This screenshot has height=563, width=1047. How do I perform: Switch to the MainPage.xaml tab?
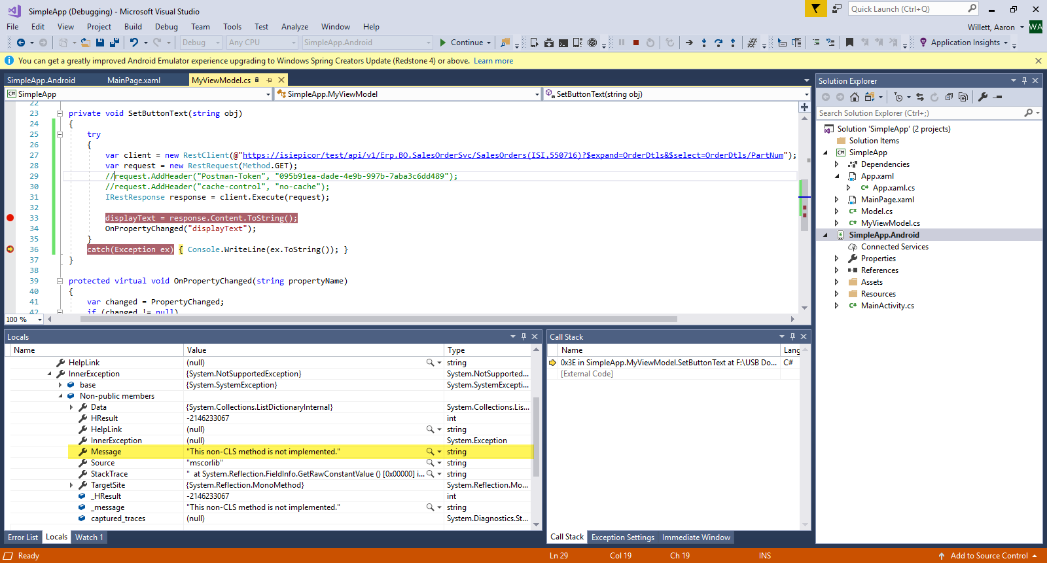pos(133,80)
